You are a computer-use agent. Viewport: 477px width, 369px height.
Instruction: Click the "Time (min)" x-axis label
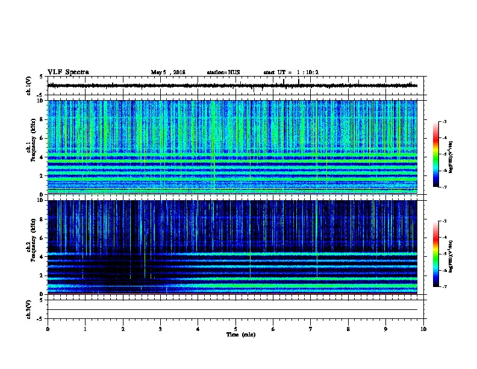[x=241, y=335]
